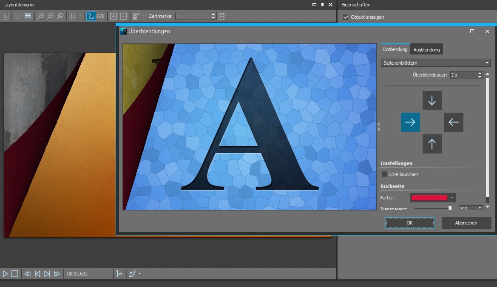The image size is (497, 287).
Task: Confirm the dialog with OK
Action: 410,223
